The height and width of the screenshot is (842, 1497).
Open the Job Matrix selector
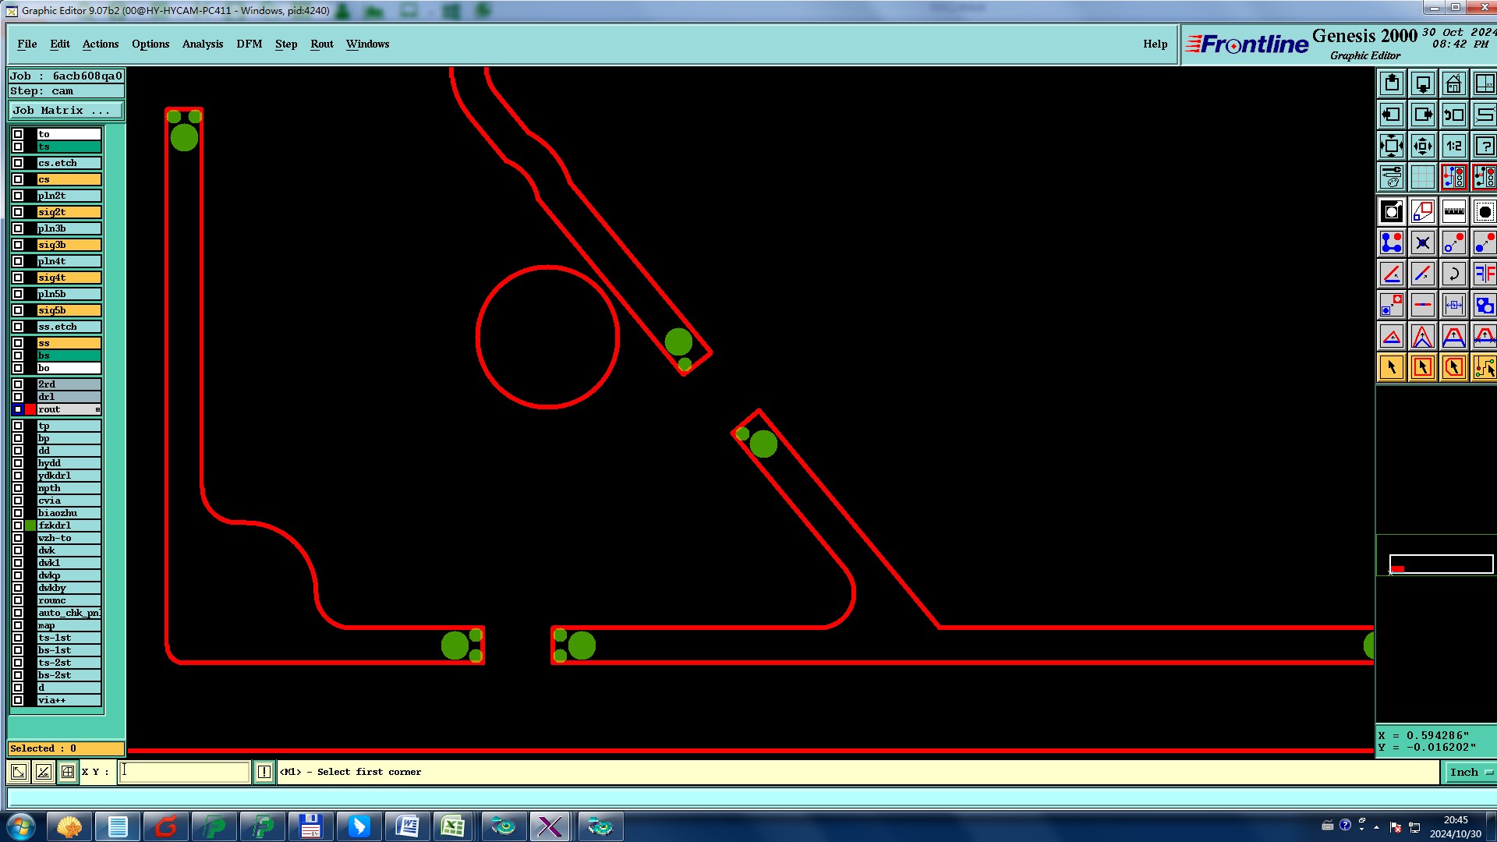pyautogui.click(x=65, y=111)
